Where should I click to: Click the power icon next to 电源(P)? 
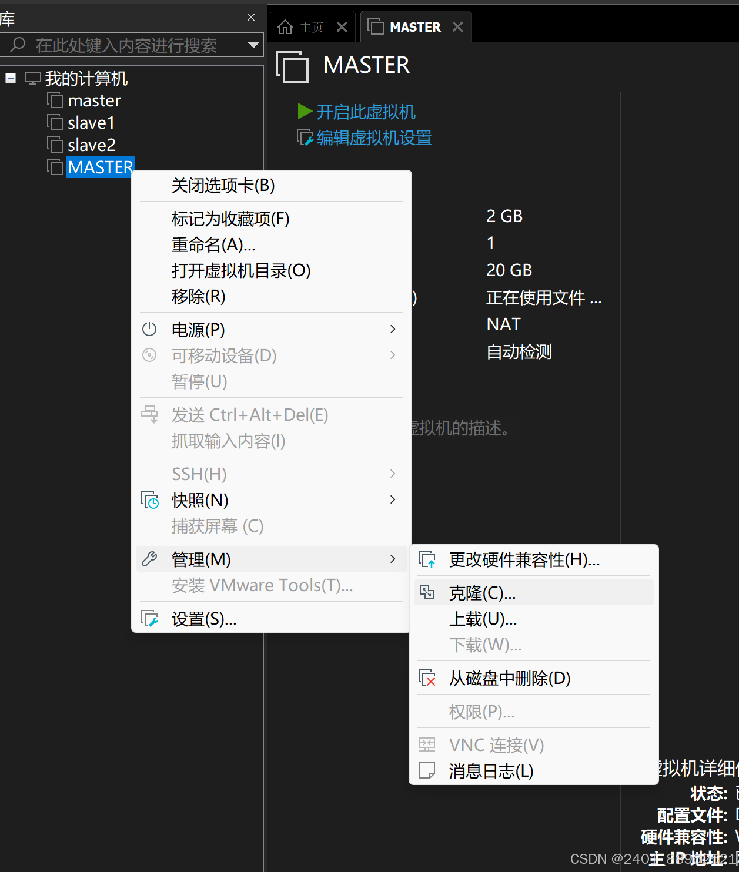point(149,329)
